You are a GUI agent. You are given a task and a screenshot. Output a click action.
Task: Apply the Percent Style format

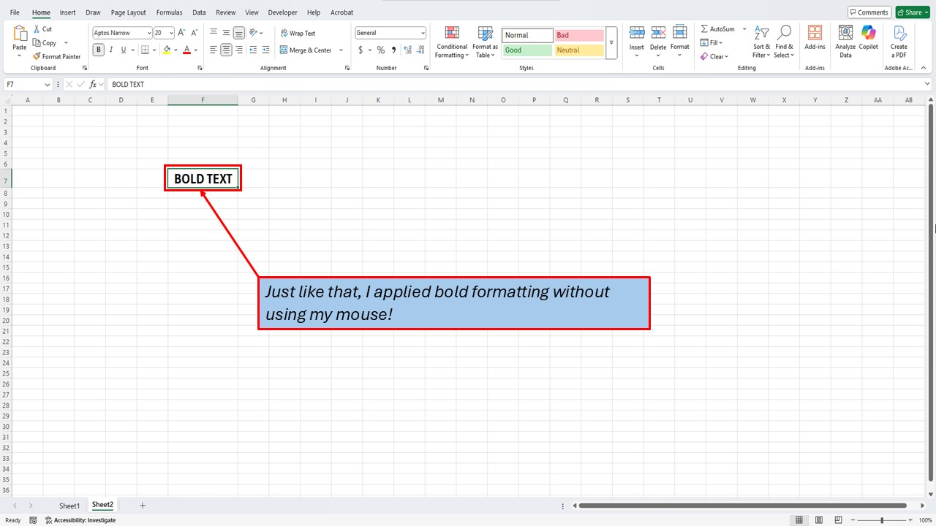[x=380, y=50]
